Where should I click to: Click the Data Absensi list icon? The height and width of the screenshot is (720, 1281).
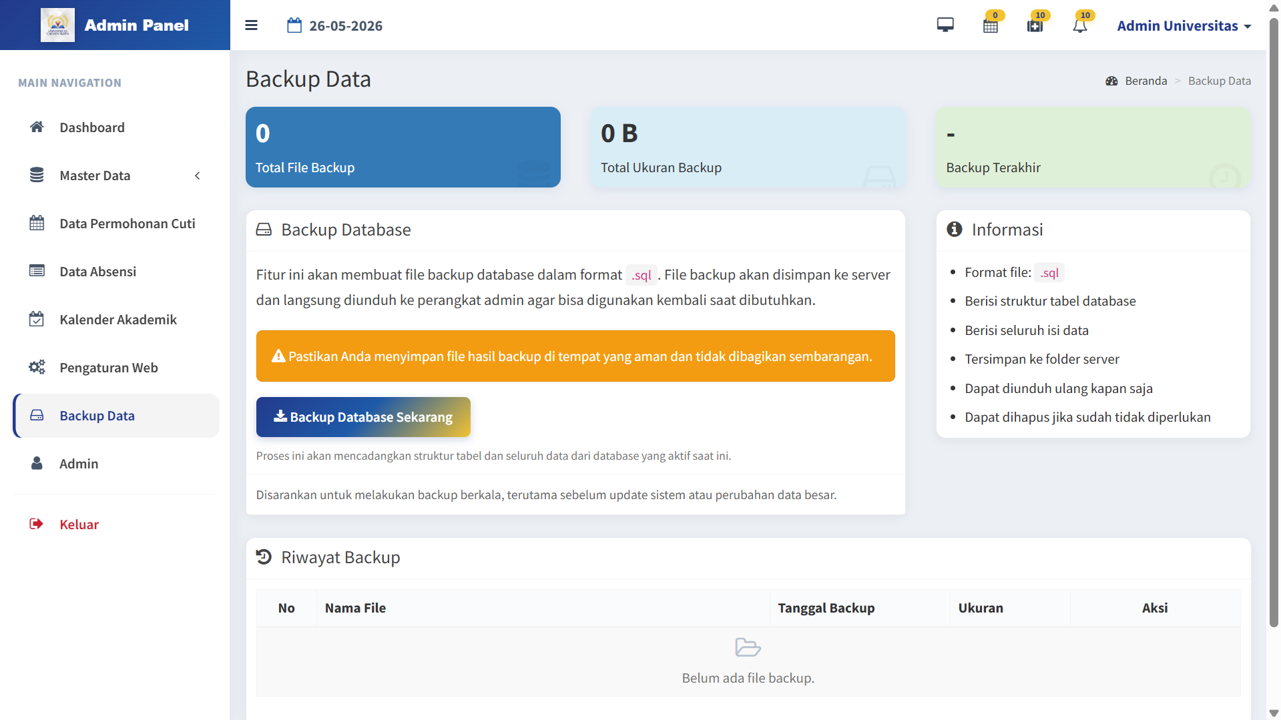(37, 271)
